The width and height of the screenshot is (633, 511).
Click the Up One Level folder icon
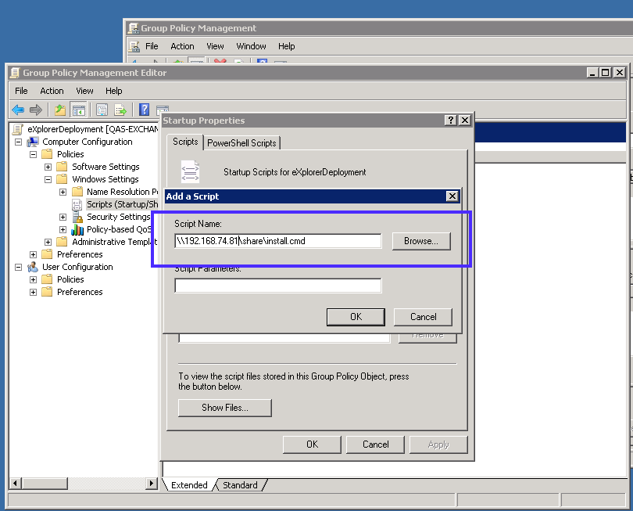(x=60, y=110)
